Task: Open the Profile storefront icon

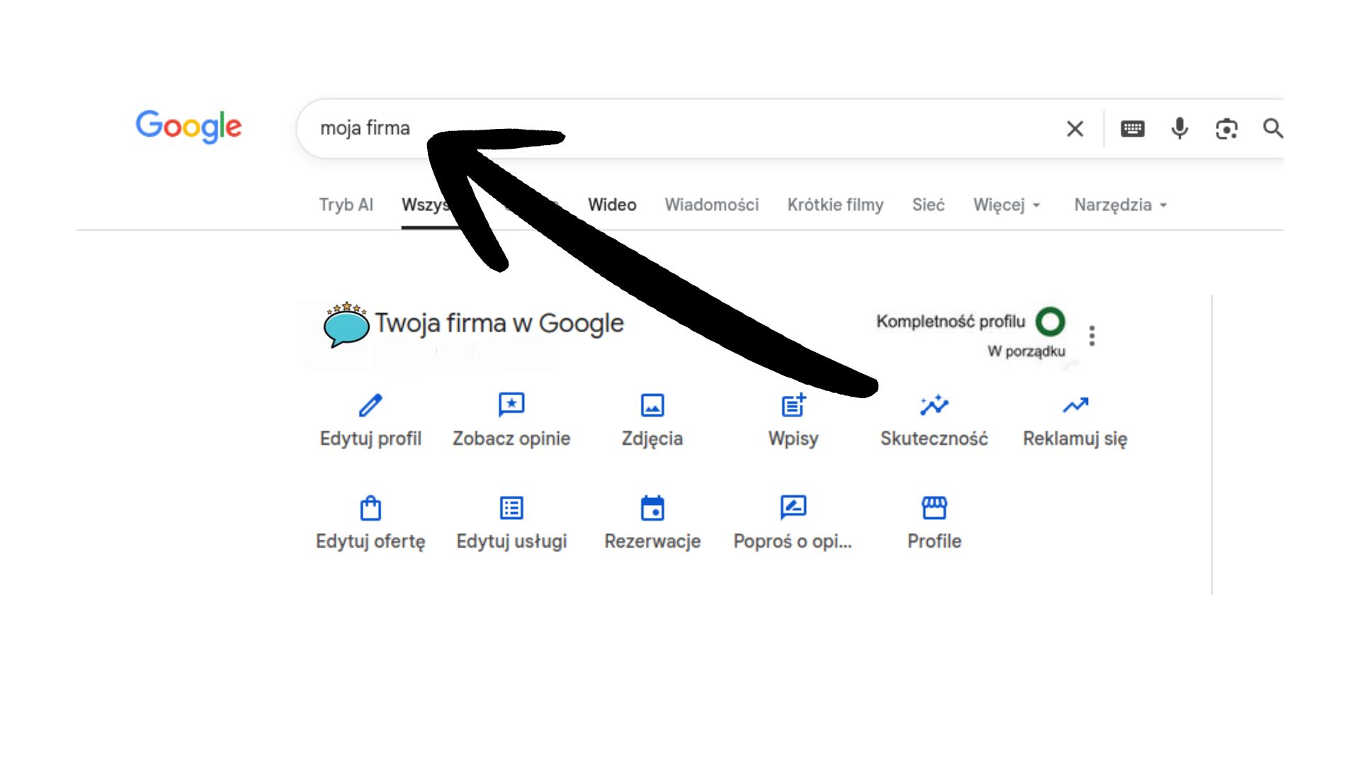Action: click(934, 508)
